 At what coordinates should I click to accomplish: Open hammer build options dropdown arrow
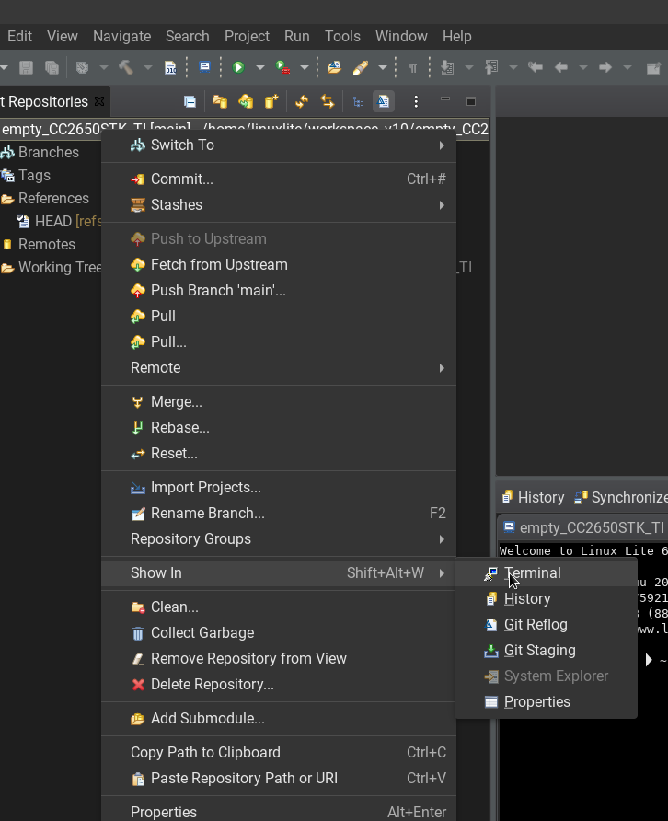(x=147, y=67)
